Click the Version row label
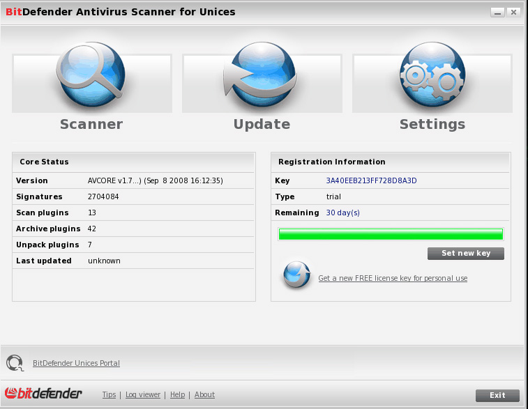 [x=31, y=180]
